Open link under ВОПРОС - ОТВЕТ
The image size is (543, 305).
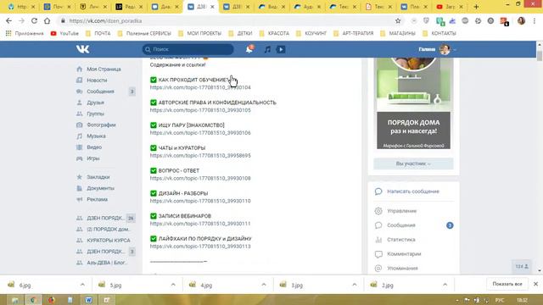click(x=200, y=179)
